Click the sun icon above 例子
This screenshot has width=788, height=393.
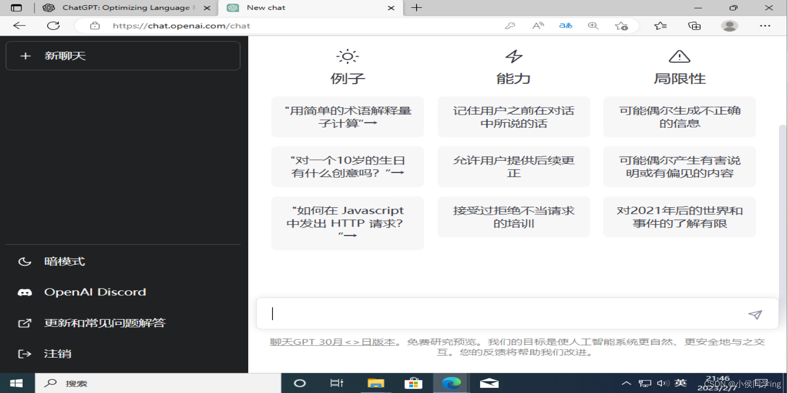click(347, 56)
